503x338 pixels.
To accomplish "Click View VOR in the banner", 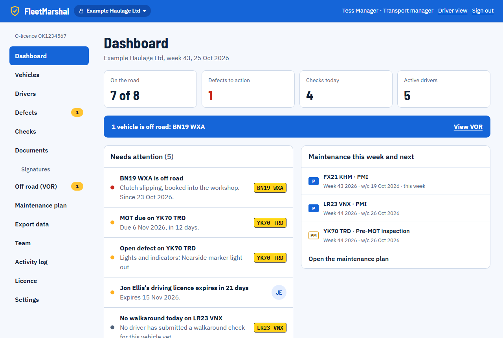I will [468, 127].
